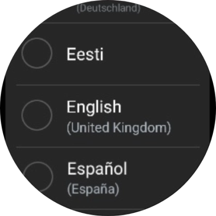The height and width of the screenshot is (216, 216).
Task: Click the empty circle beside Eesti
Action: [x=37, y=53]
